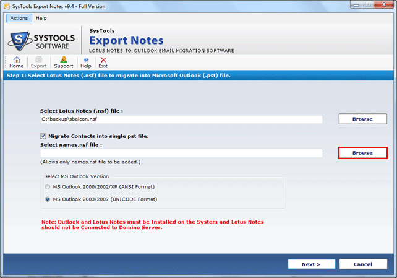Minimize the Export Notes window
The width and height of the screenshot is (397, 278).
tap(357, 4)
